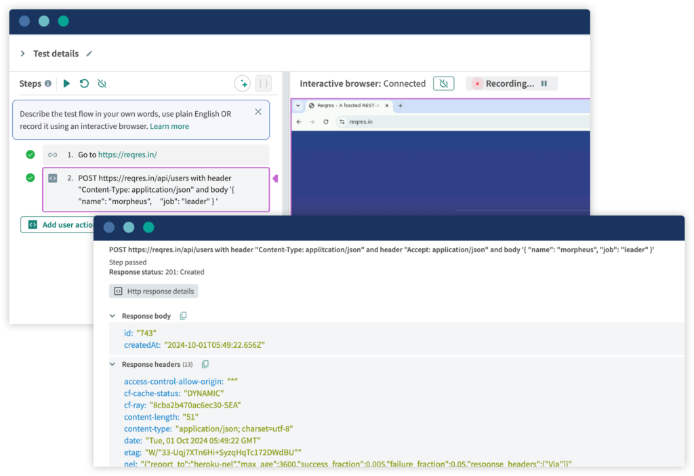Open the Learn more link
The width and height of the screenshot is (694, 476).
(169, 126)
